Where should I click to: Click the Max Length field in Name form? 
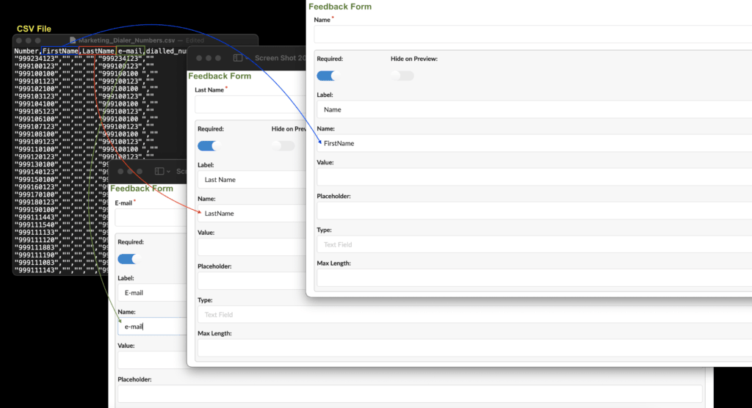[535, 277]
